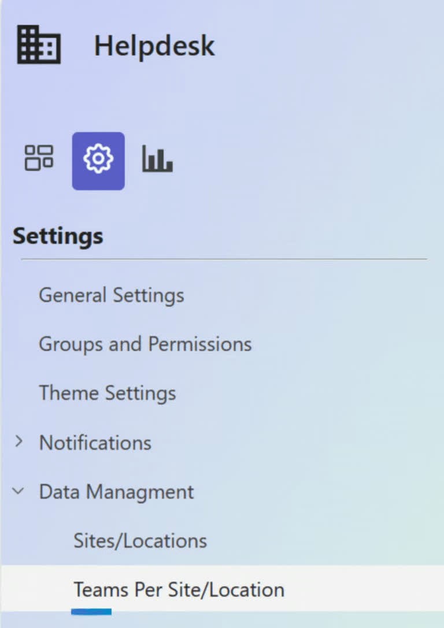Click the blue indicator under Teams Per Site/Location

[x=91, y=612]
